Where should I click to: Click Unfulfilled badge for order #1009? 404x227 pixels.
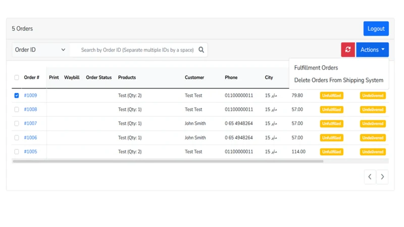pos(332,95)
